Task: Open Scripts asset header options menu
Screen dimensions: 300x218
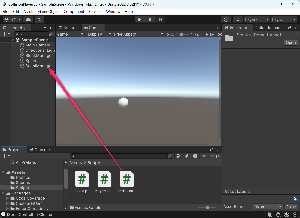Action: (x=297, y=35)
